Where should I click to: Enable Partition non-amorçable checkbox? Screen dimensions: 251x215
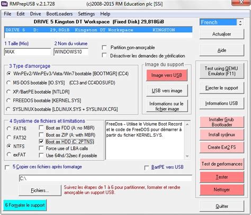tap(104, 47)
